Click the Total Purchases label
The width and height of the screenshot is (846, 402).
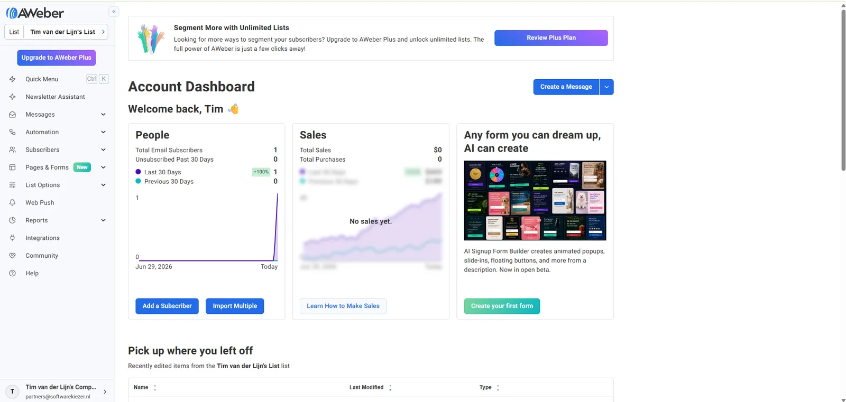click(x=323, y=160)
